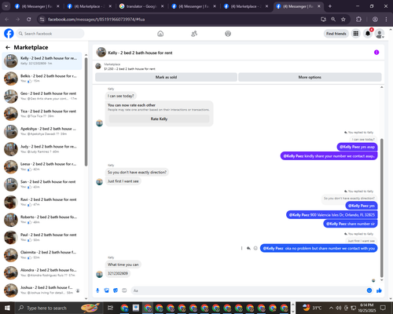
Task: Switch to the translator Google tab
Action: click(x=141, y=6)
